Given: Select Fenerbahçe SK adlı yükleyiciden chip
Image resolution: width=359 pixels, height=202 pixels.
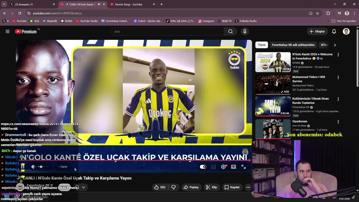Looking at the screenshot, I should coord(293,45).
